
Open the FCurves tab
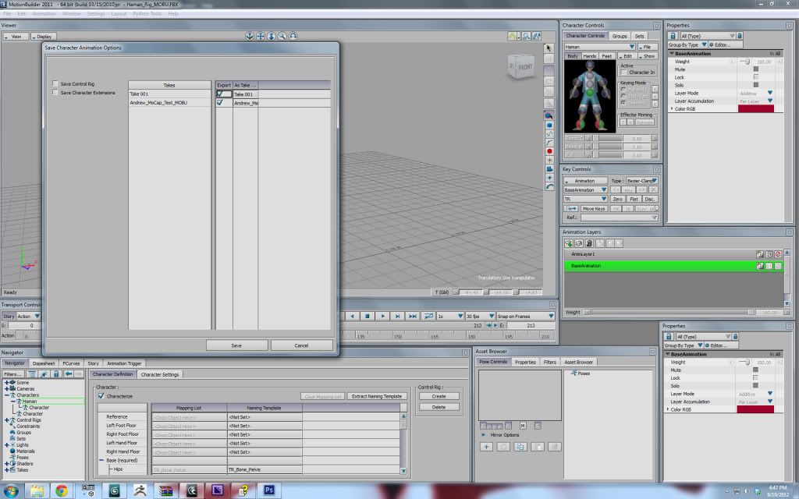[x=71, y=363]
